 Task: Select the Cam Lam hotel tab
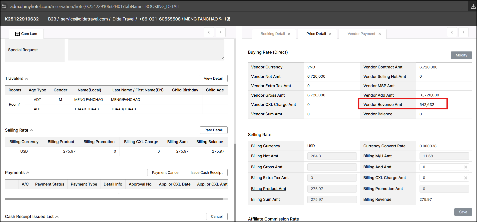click(x=26, y=34)
